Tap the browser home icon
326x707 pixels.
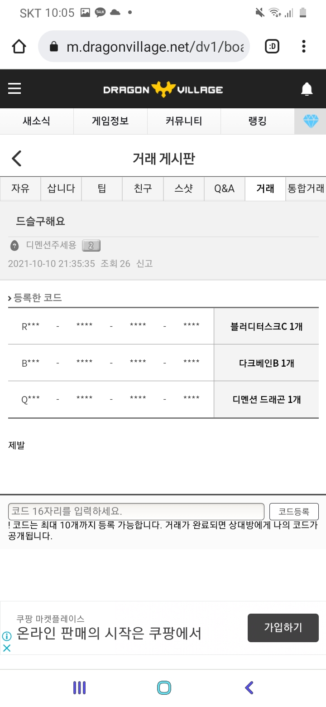[19, 46]
